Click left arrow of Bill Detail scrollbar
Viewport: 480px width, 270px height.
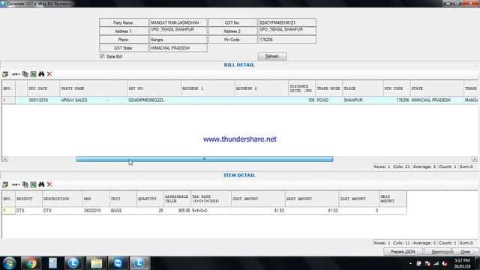5,159
